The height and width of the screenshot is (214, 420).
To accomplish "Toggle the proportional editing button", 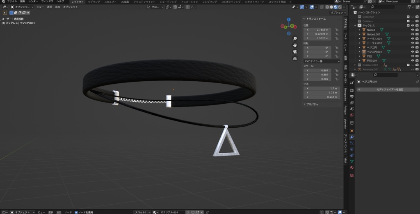I will (x=187, y=7).
